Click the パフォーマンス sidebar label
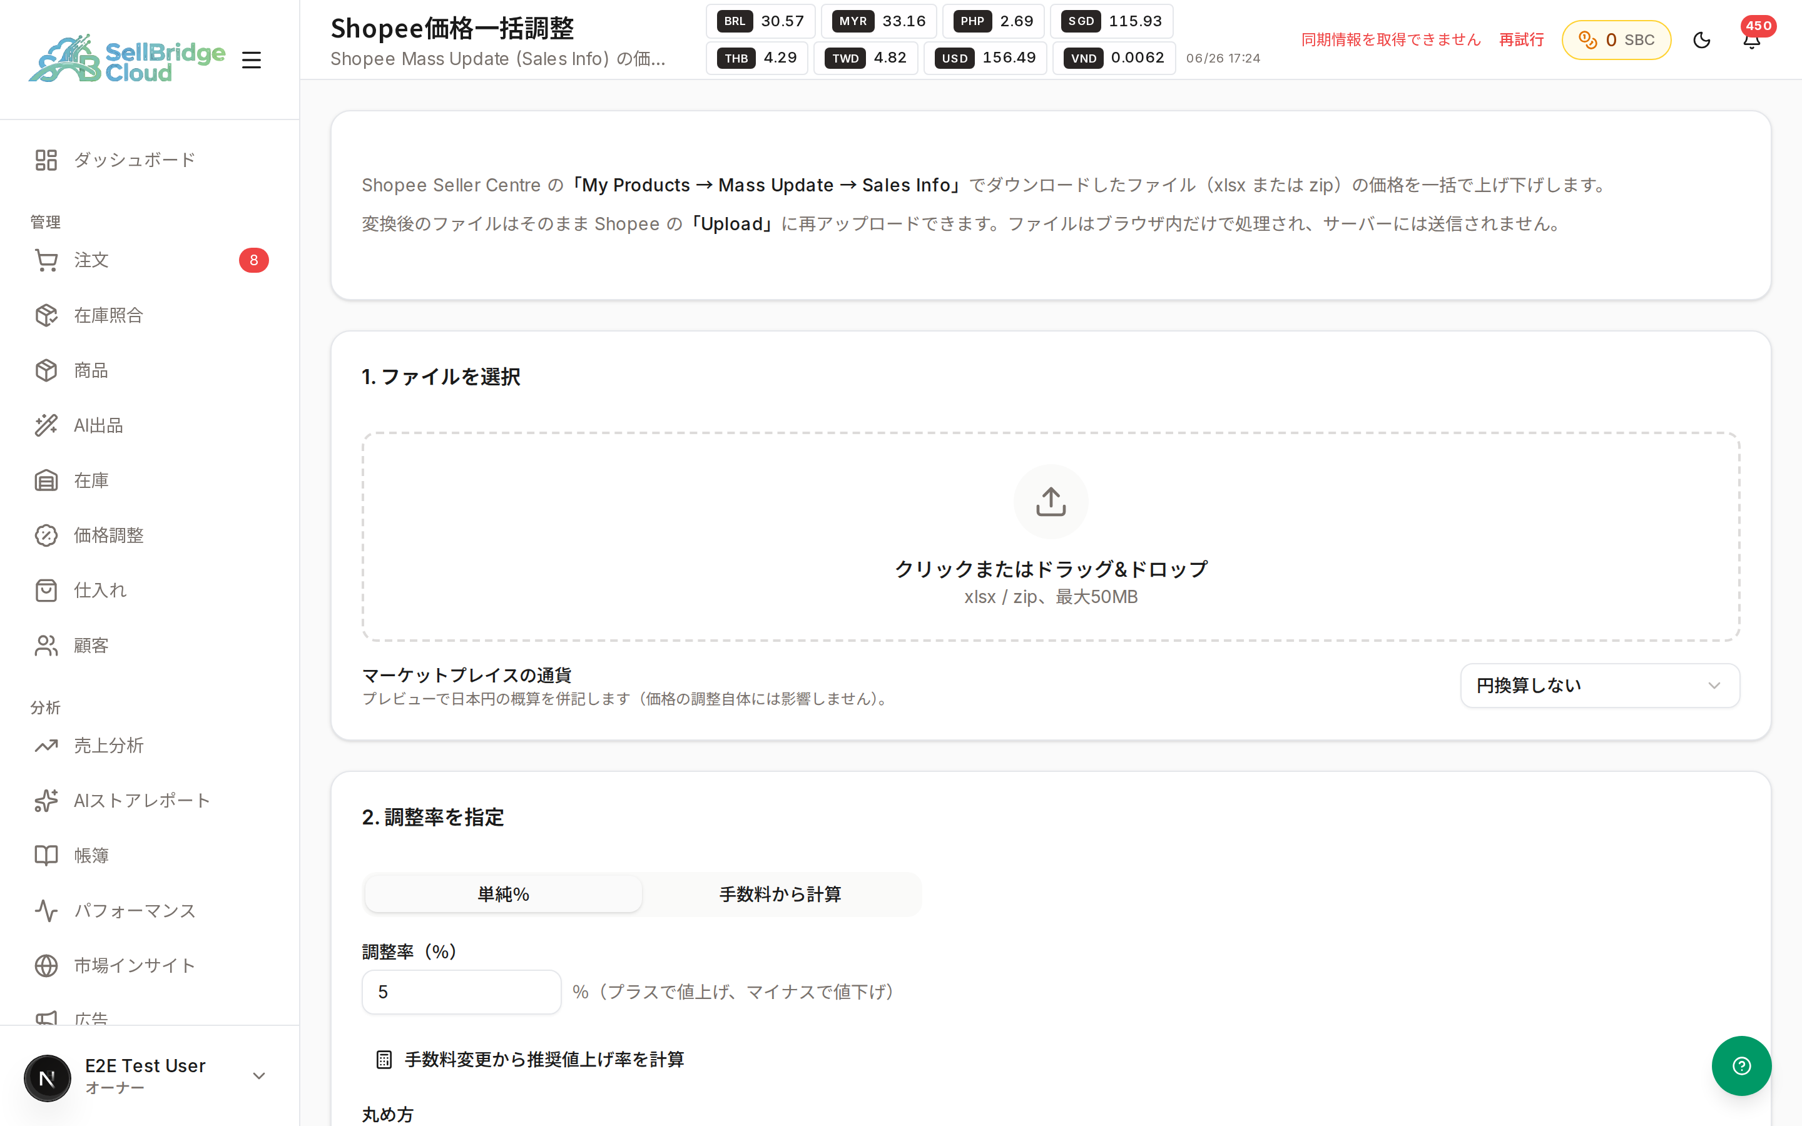This screenshot has width=1802, height=1126. click(135, 911)
